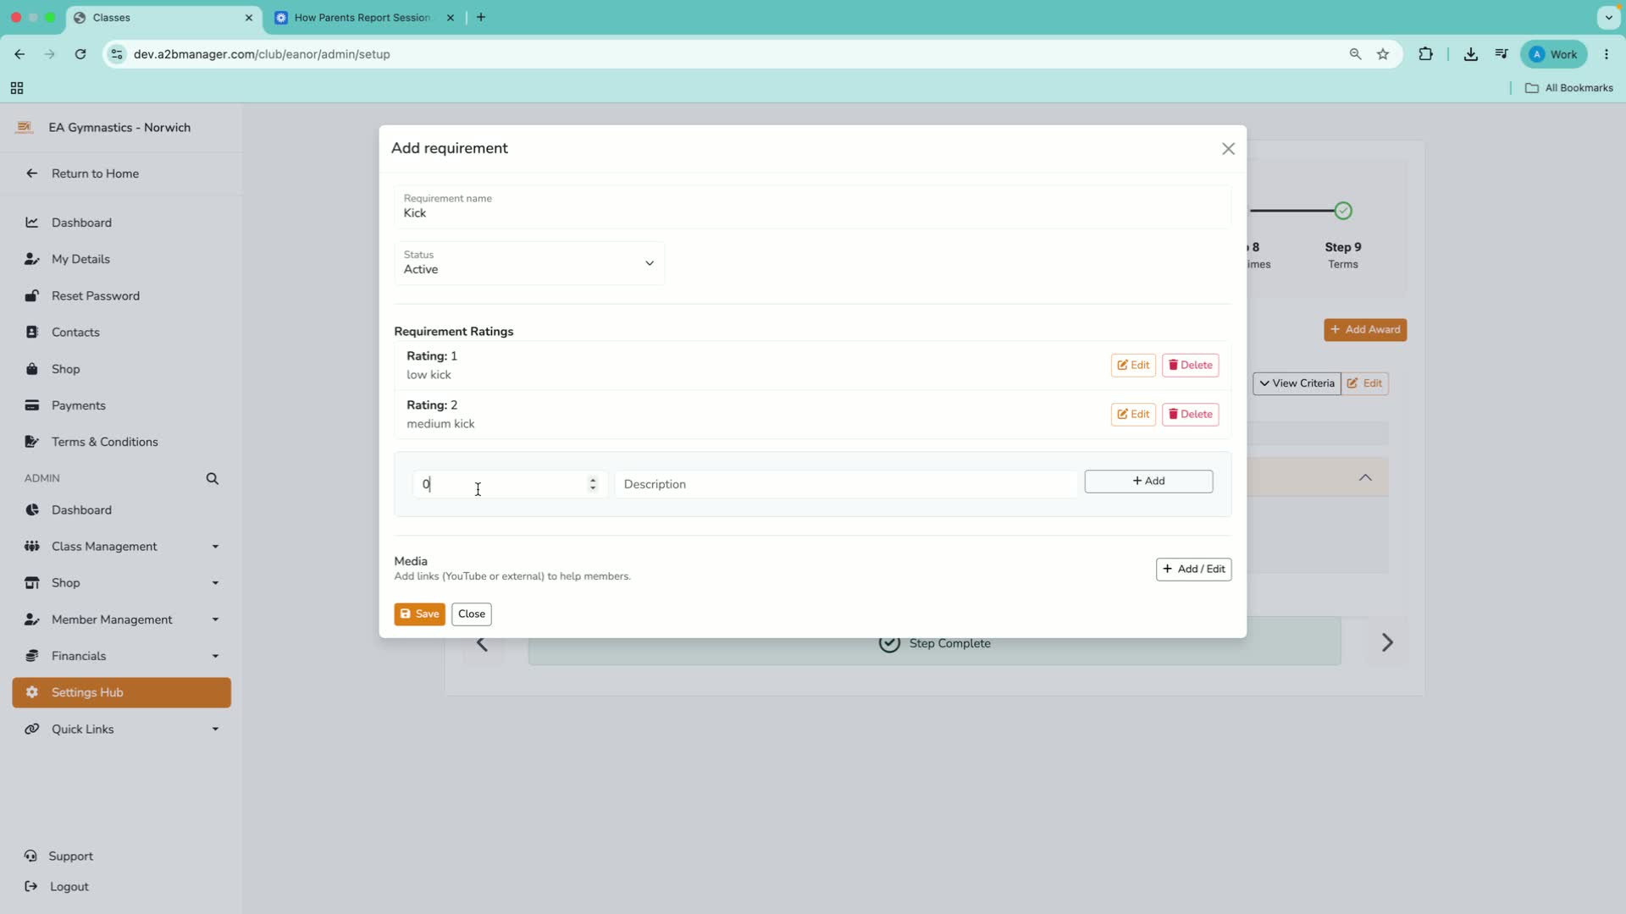Image resolution: width=1626 pixels, height=914 pixels.
Task: Click the tab search dropdown arrow
Action: click(1608, 17)
